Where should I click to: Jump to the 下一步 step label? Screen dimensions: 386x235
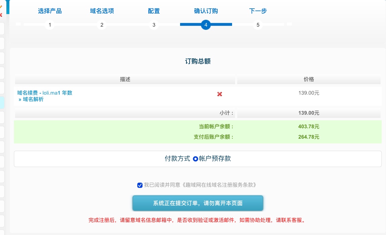(x=258, y=11)
